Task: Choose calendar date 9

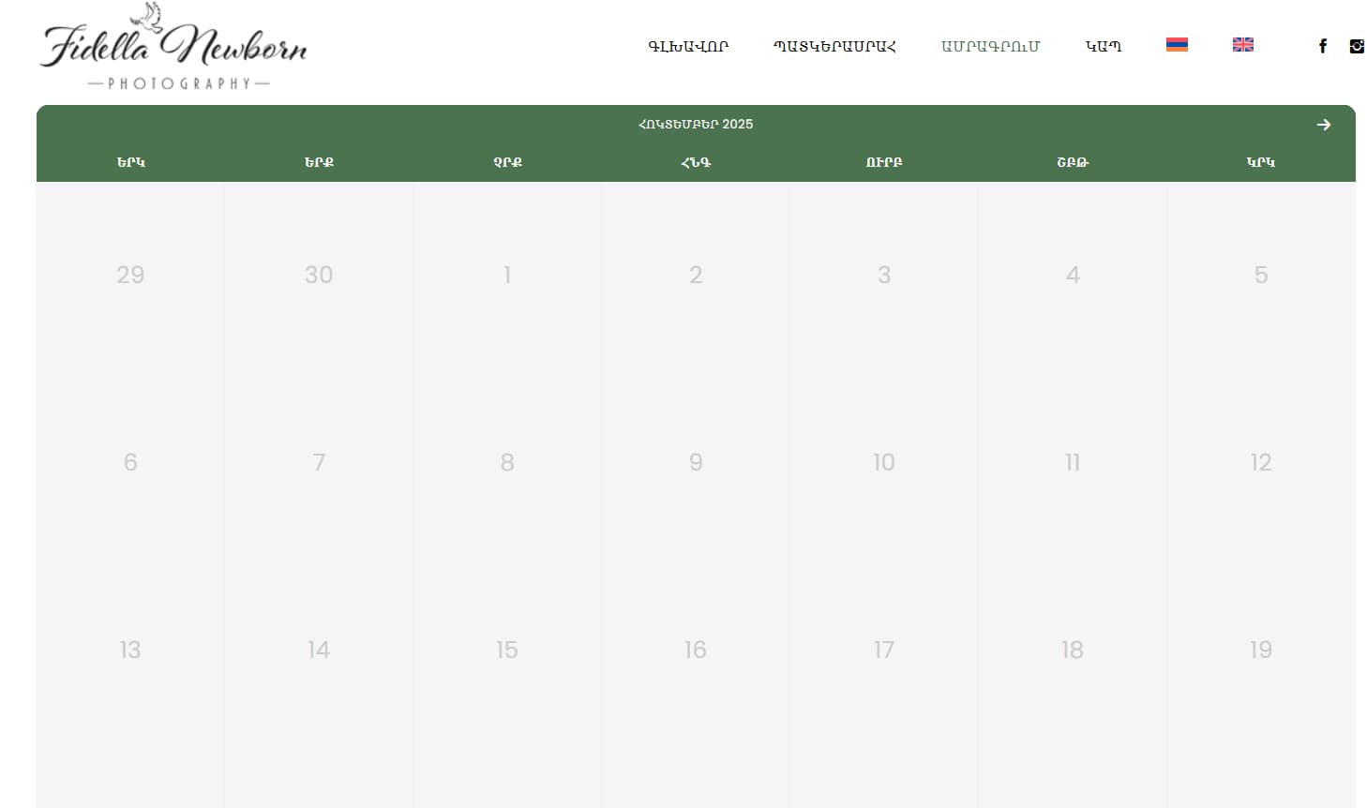Action: 695,462
